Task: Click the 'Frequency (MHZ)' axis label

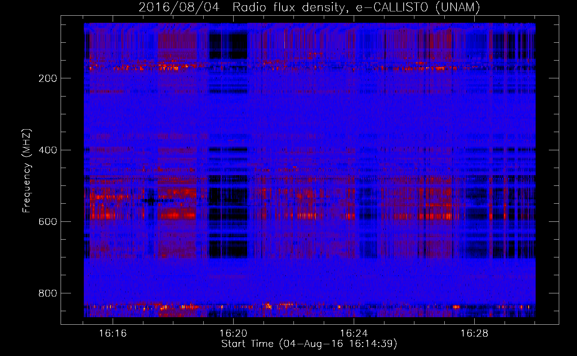Action: coord(27,171)
